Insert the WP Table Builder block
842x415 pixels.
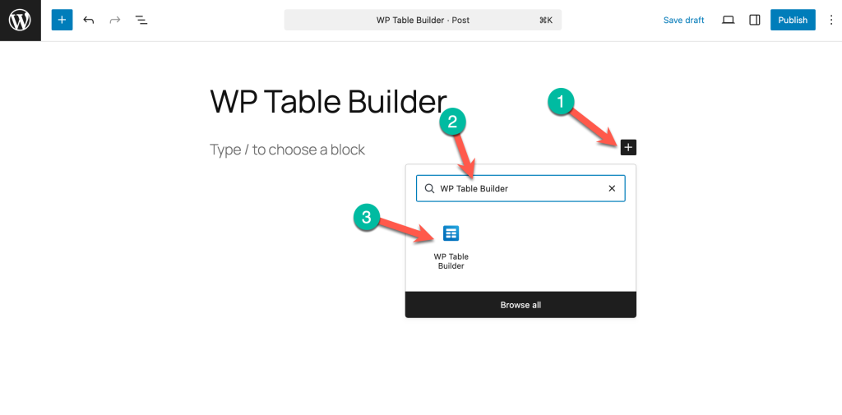coord(451,245)
